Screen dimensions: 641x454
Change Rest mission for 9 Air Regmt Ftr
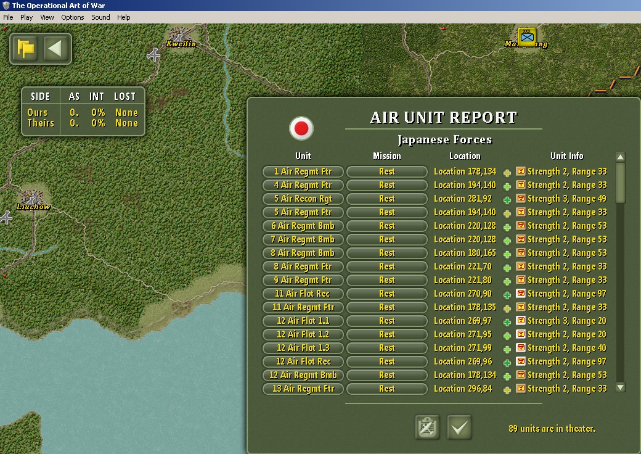pos(386,280)
